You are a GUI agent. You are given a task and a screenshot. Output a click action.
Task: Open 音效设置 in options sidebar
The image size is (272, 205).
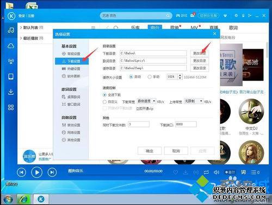point(72,125)
